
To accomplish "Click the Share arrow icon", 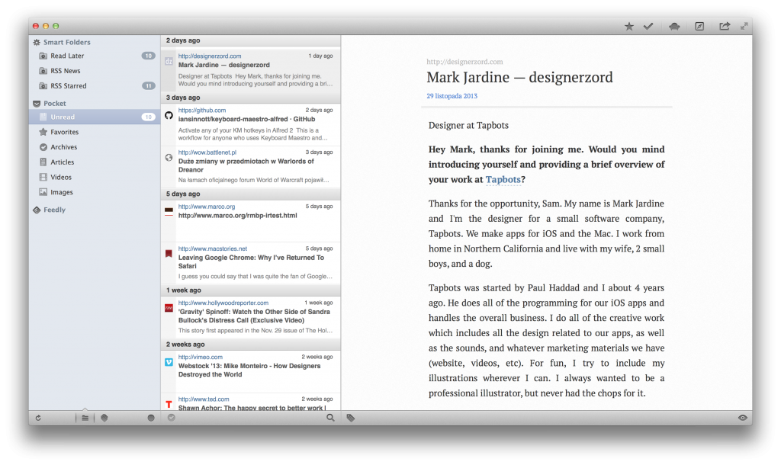I will click(x=725, y=27).
